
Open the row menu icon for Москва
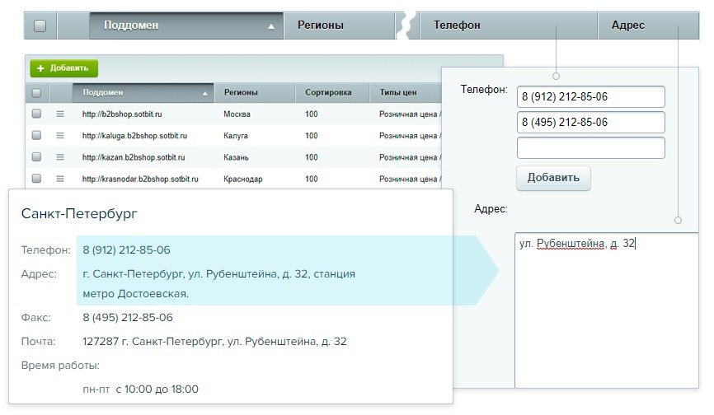coord(60,114)
